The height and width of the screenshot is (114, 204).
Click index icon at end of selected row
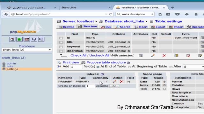pos(200,56)
